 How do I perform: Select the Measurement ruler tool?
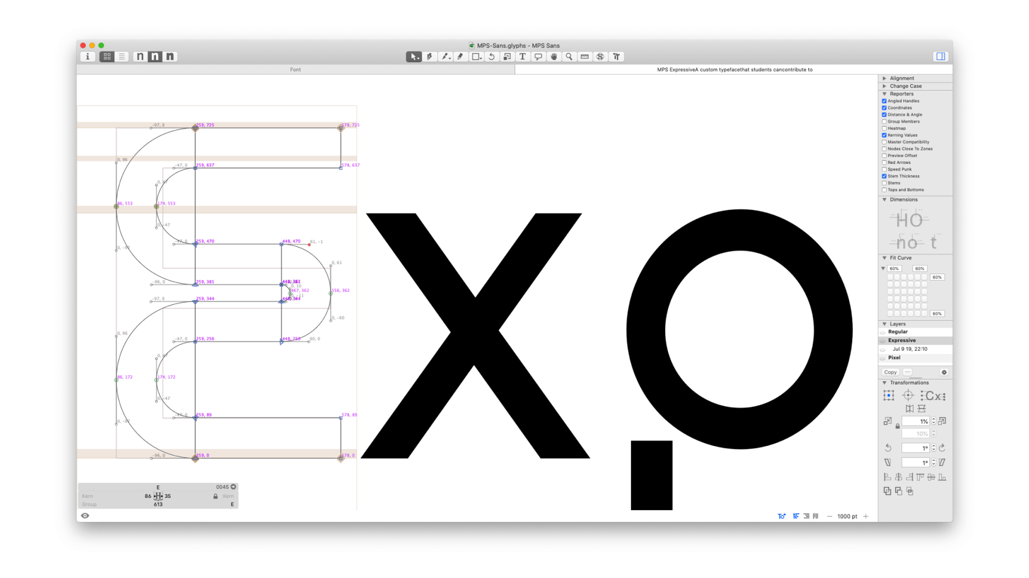pos(585,57)
